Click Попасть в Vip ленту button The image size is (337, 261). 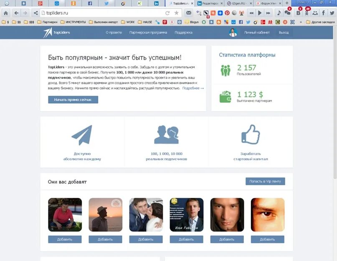pos(265,181)
